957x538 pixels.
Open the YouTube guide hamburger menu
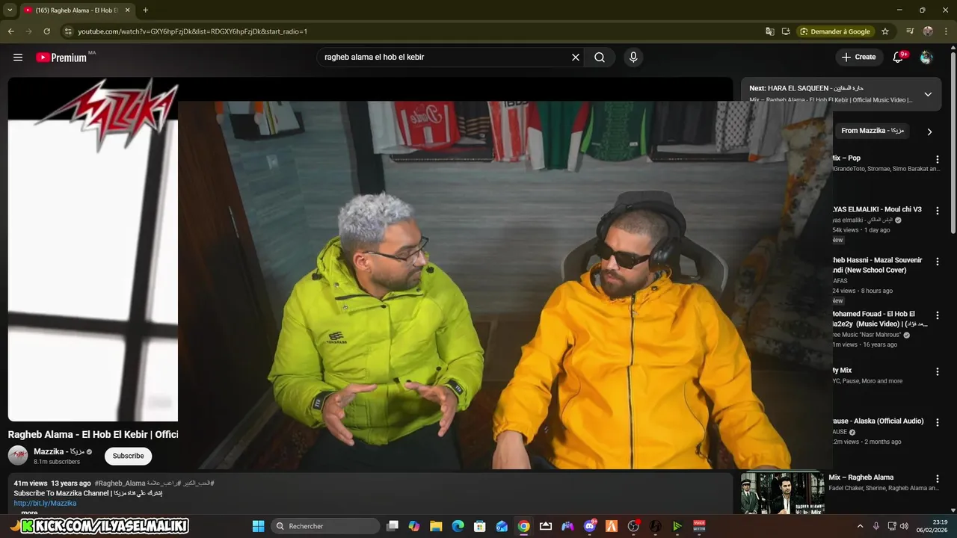pyautogui.click(x=18, y=58)
